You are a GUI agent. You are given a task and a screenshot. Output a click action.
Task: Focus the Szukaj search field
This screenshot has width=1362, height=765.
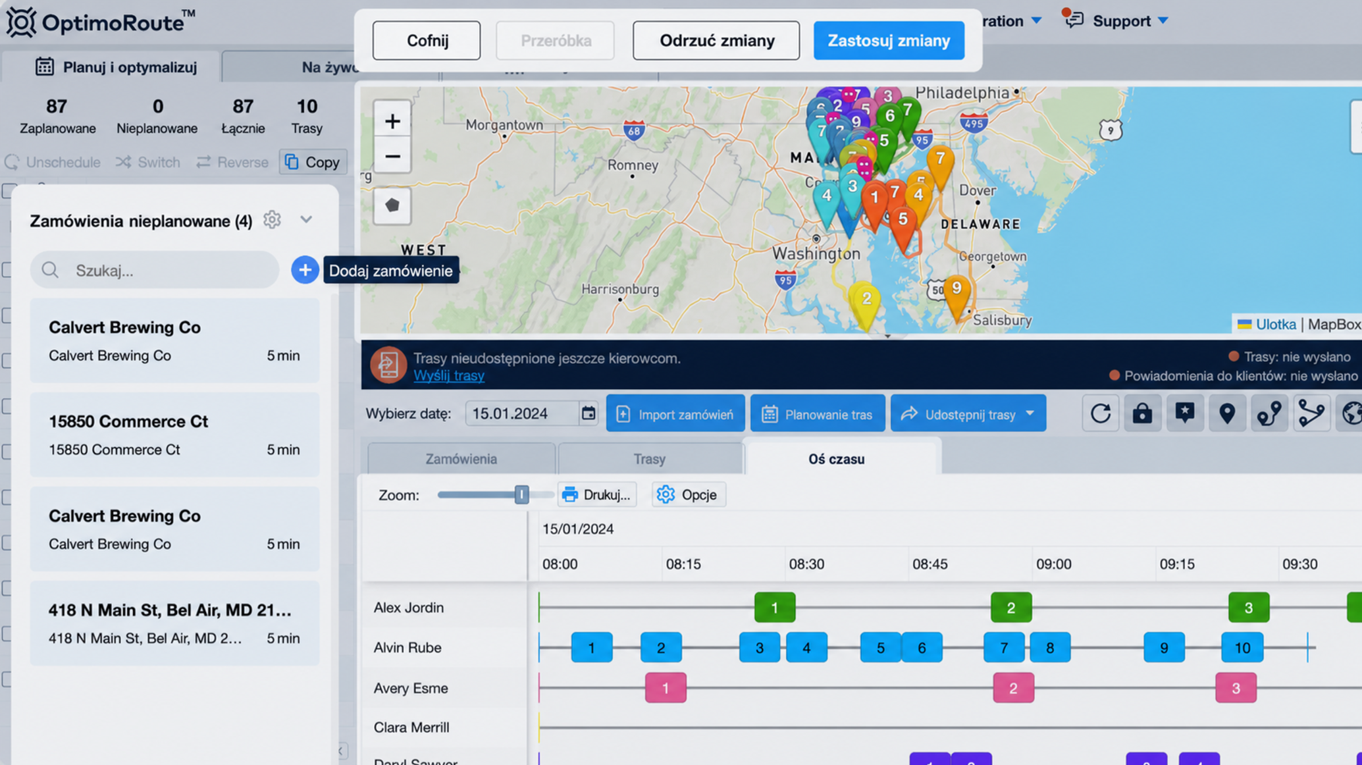155,270
